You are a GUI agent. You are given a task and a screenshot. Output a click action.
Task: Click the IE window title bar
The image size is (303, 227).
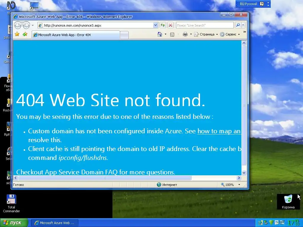116,17
